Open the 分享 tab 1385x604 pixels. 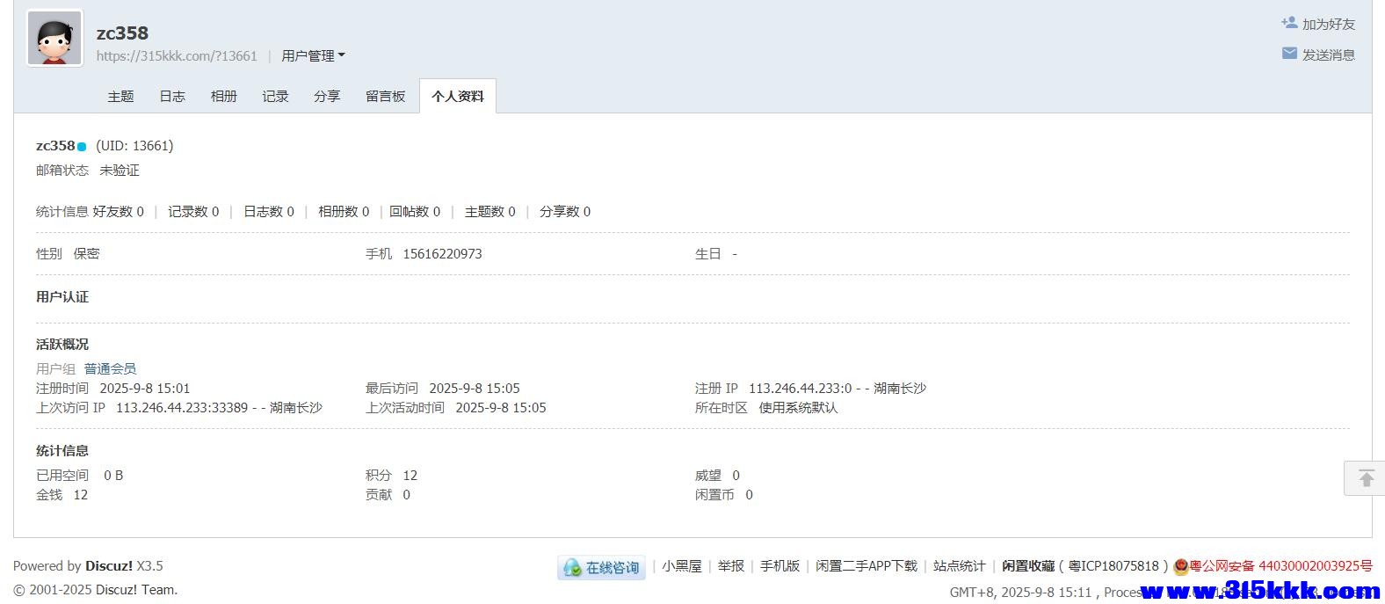[327, 97]
